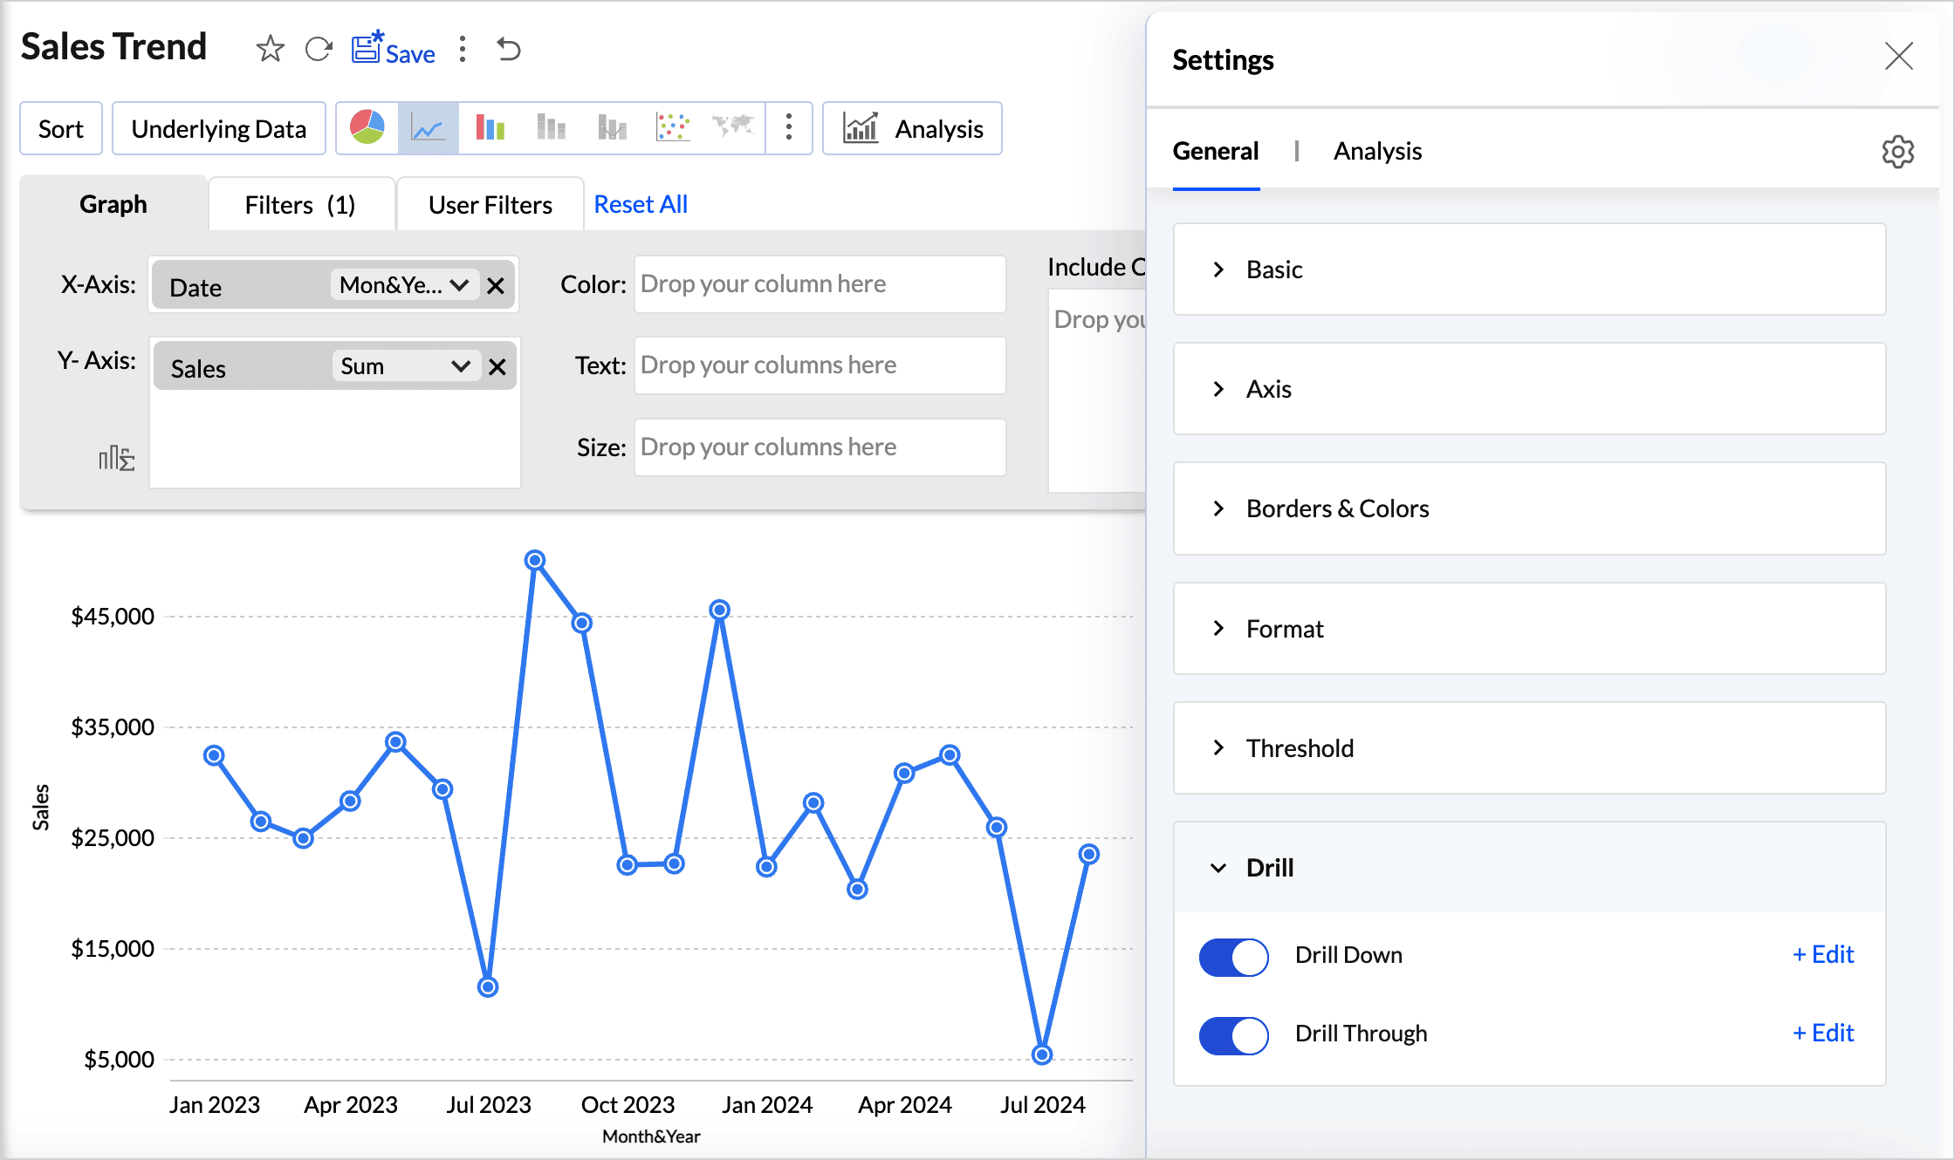Image resolution: width=1955 pixels, height=1160 pixels.
Task: Choose the scatter plot chart type
Action: click(x=672, y=127)
